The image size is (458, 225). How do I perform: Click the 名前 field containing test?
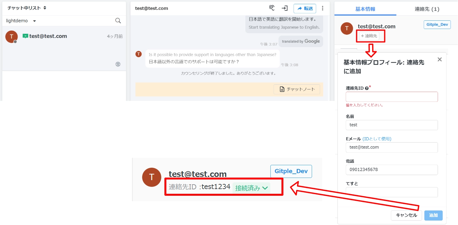(392, 125)
